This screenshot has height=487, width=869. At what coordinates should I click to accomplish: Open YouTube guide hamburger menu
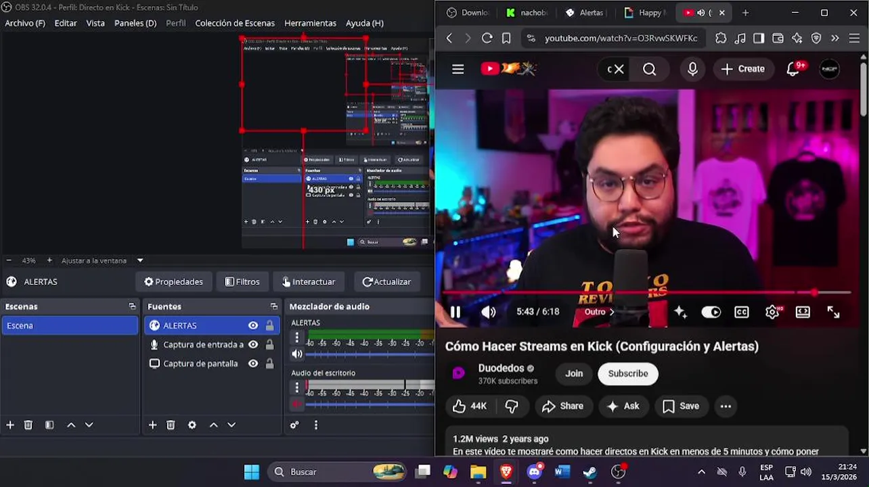tap(458, 69)
